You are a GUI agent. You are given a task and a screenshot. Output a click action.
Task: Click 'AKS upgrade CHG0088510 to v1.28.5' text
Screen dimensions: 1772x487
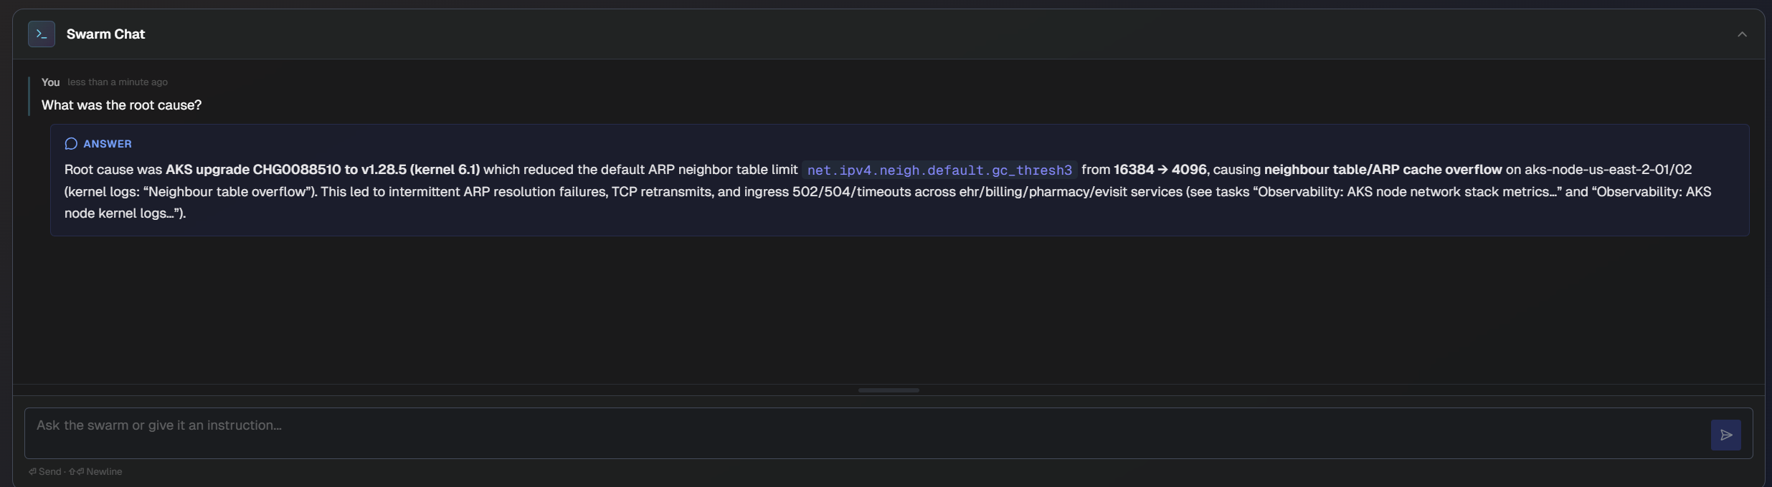(x=286, y=170)
